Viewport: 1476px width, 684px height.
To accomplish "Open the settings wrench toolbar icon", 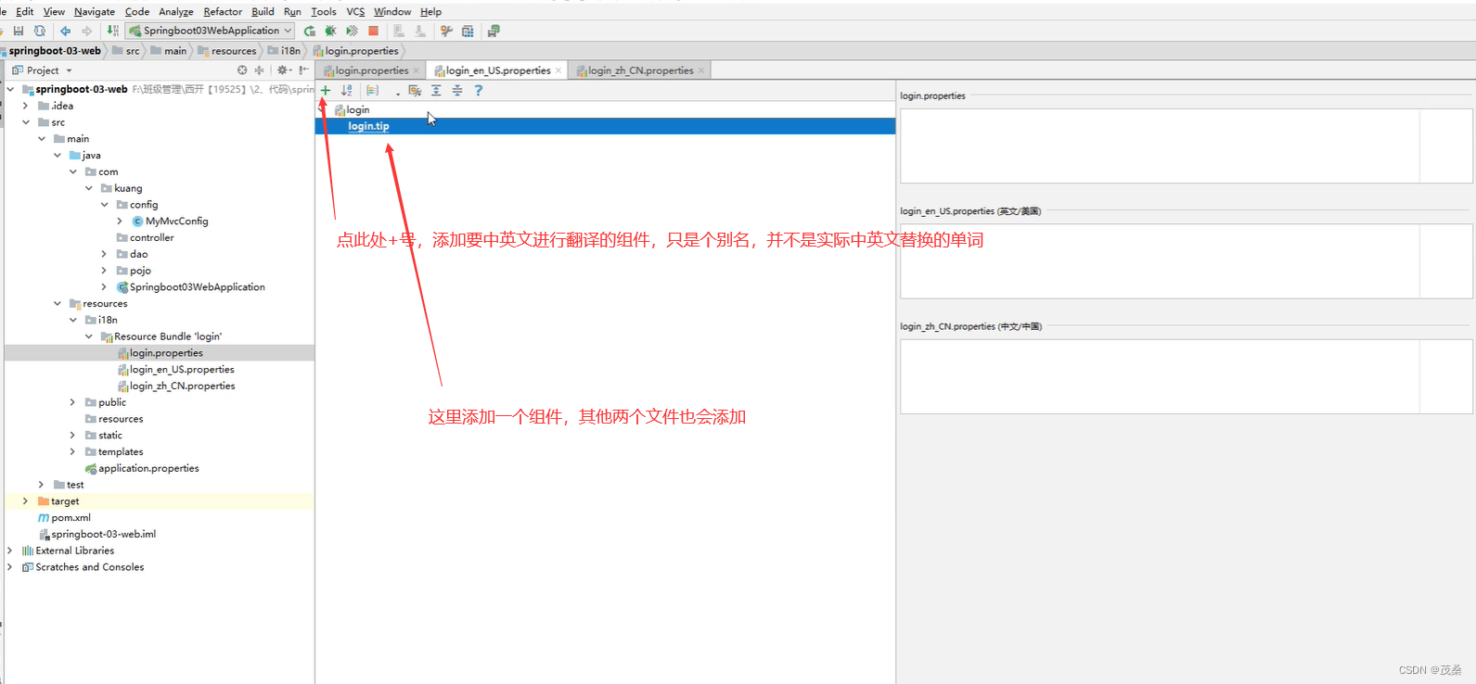I will (446, 31).
